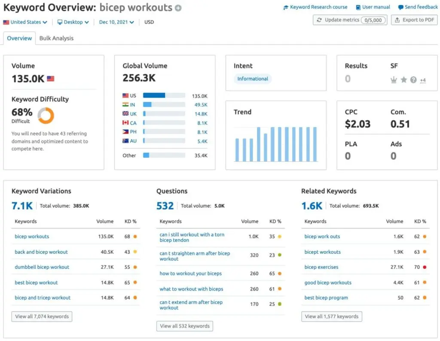The height and width of the screenshot is (341, 440).
Task: Open the United States country dropdown
Action: coord(25,22)
